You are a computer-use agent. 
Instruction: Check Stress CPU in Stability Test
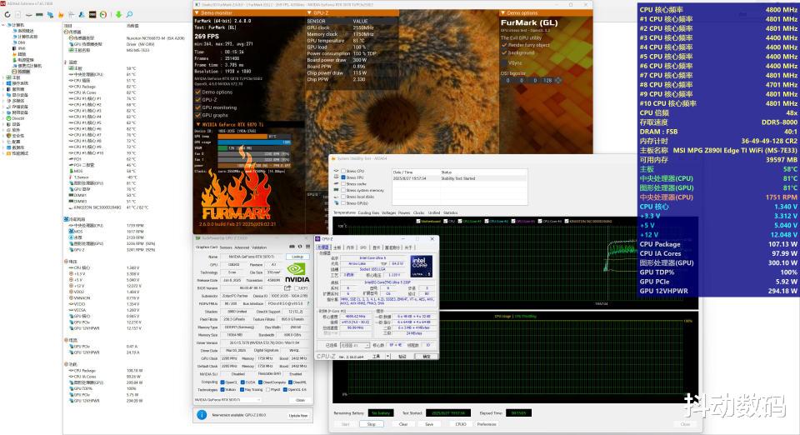(x=343, y=172)
